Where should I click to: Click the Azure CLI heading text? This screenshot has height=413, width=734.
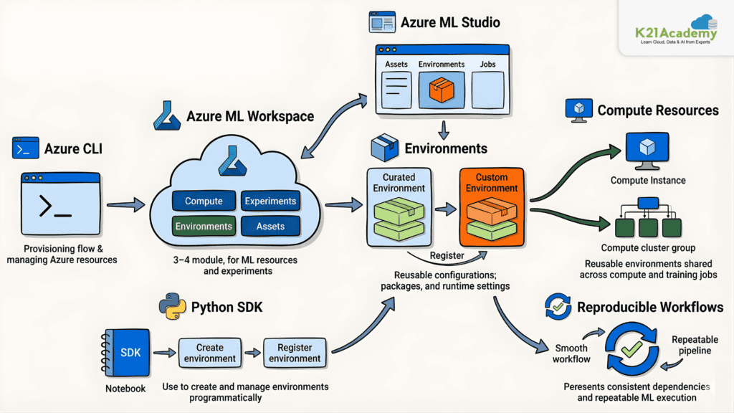click(73, 149)
